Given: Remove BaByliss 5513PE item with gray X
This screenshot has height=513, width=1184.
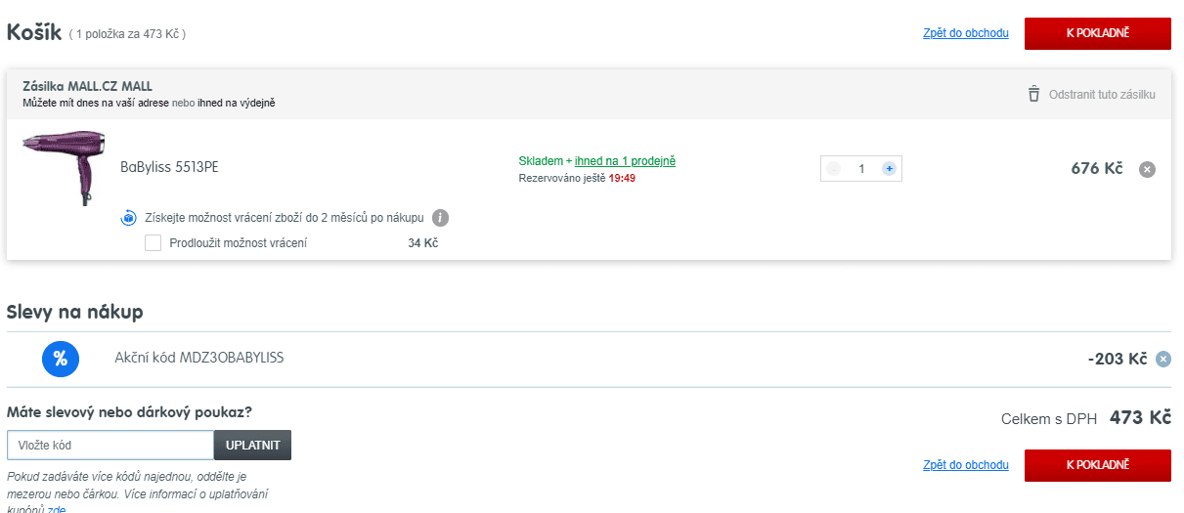Looking at the screenshot, I should (x=1148, y=169).
